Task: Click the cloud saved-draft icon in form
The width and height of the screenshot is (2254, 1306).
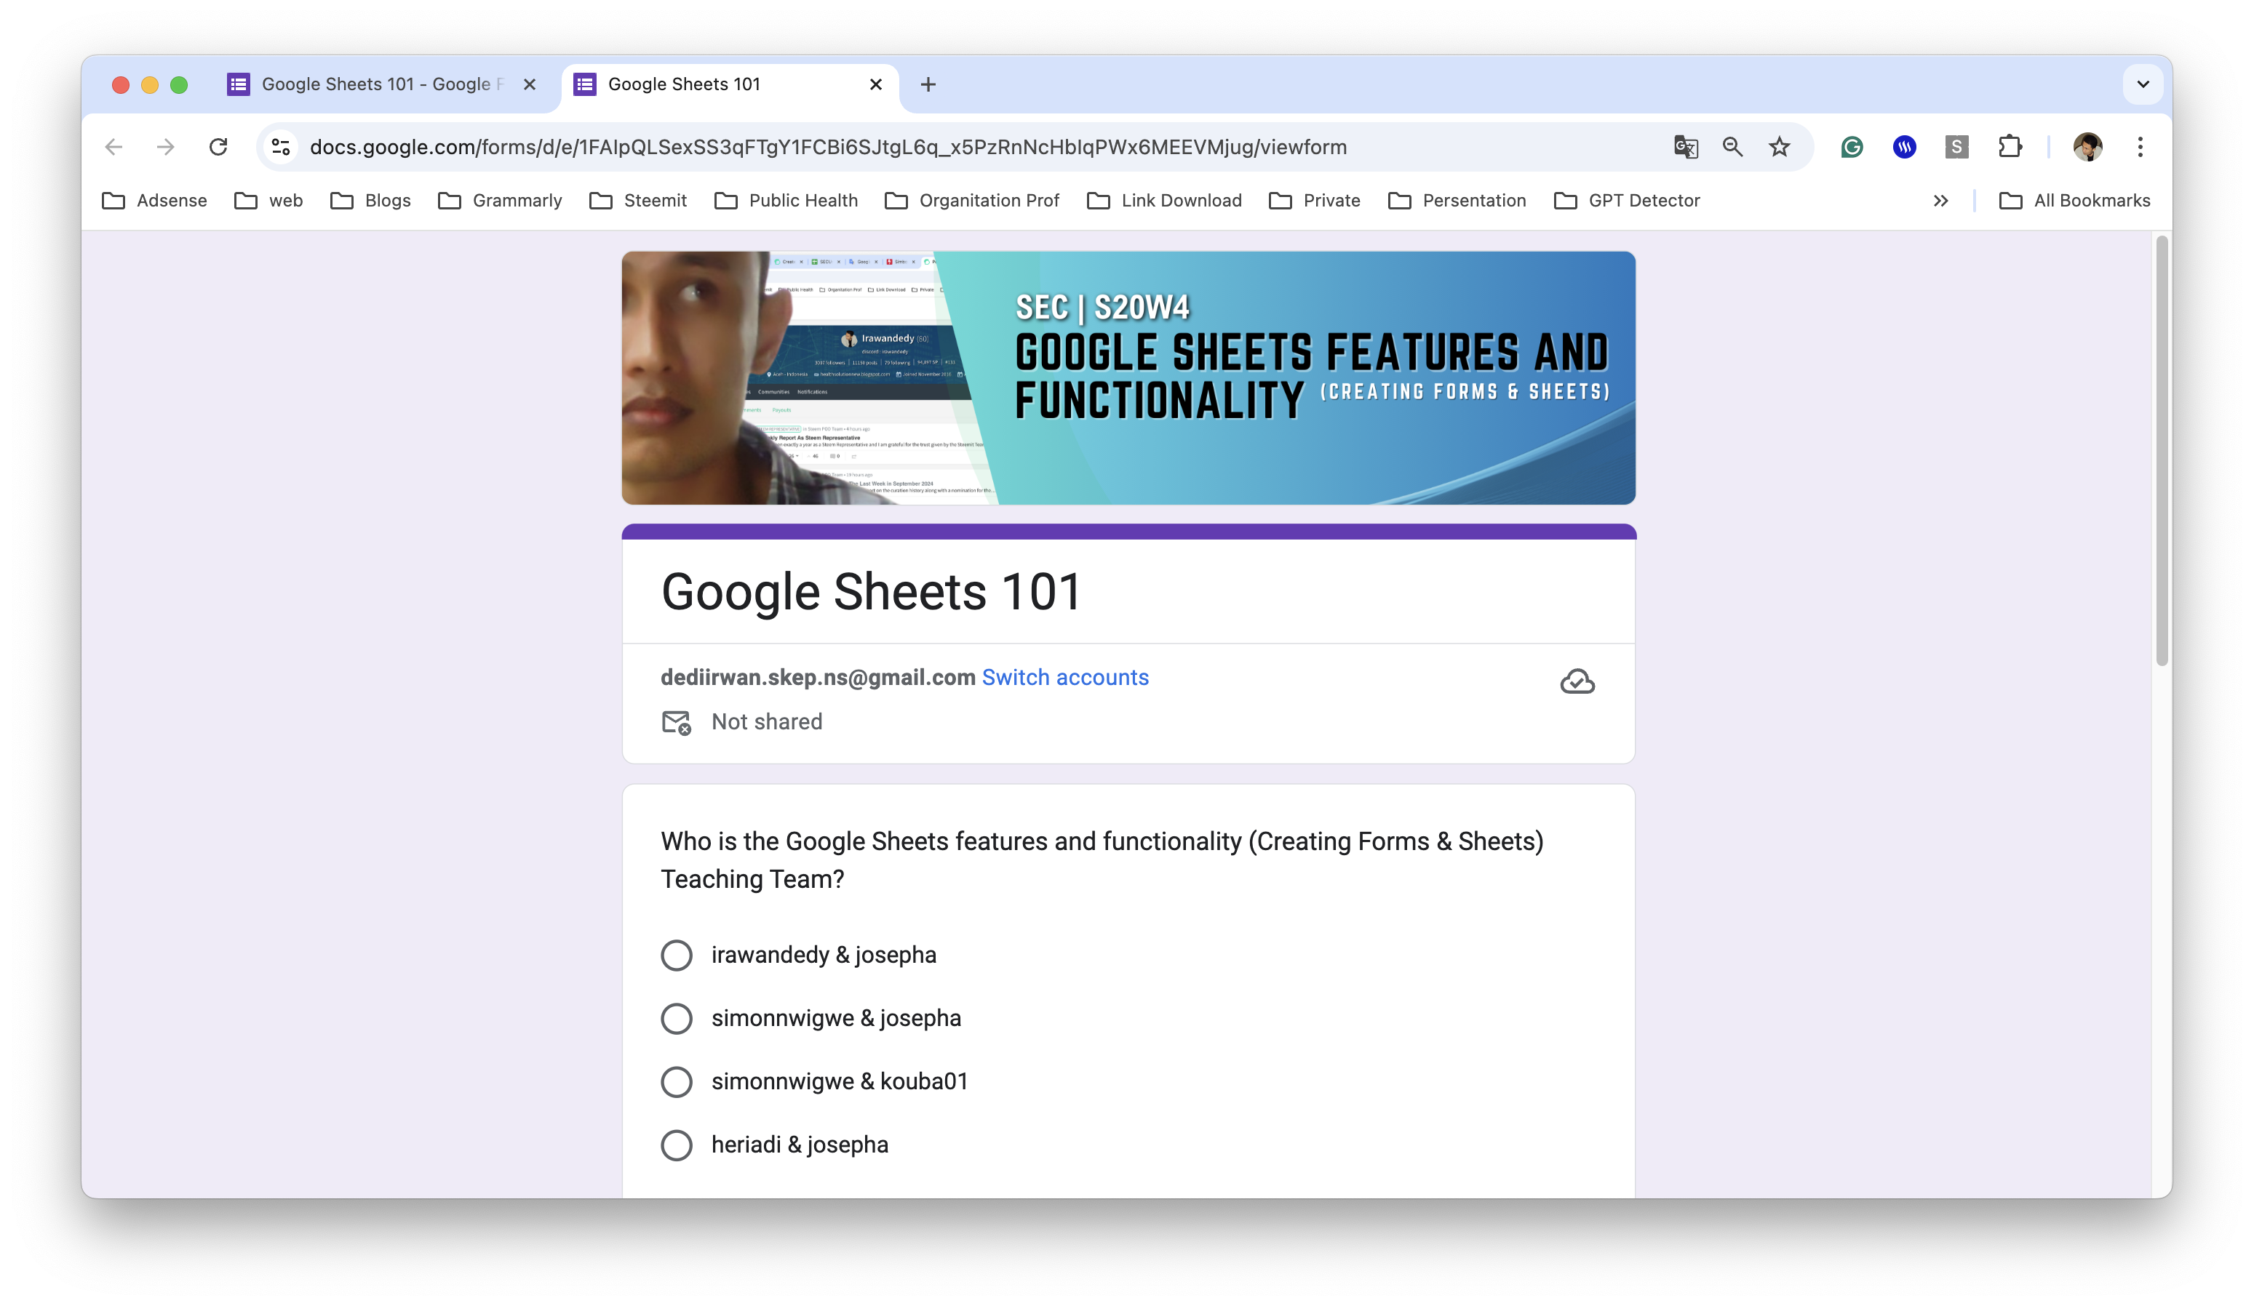Action: pos(1577,682)
